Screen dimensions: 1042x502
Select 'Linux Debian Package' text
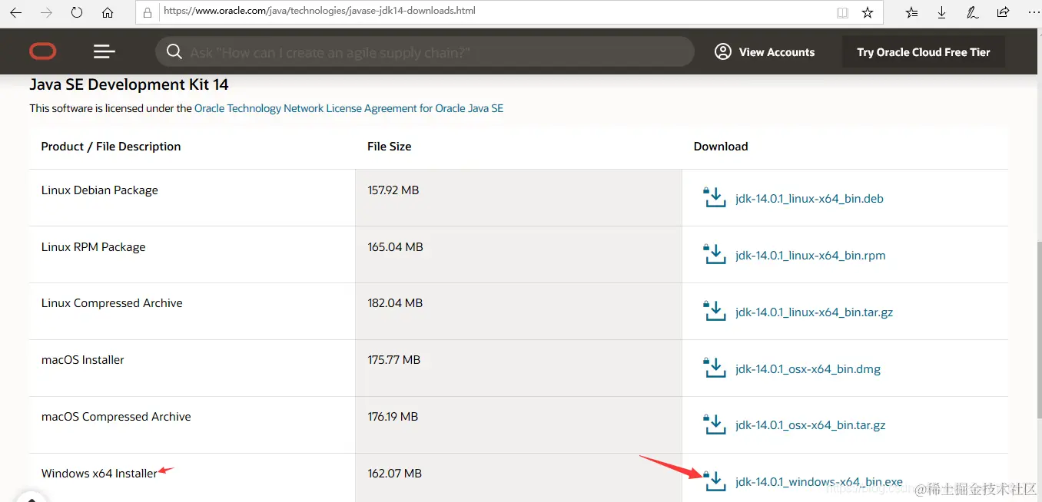(99, 190)
